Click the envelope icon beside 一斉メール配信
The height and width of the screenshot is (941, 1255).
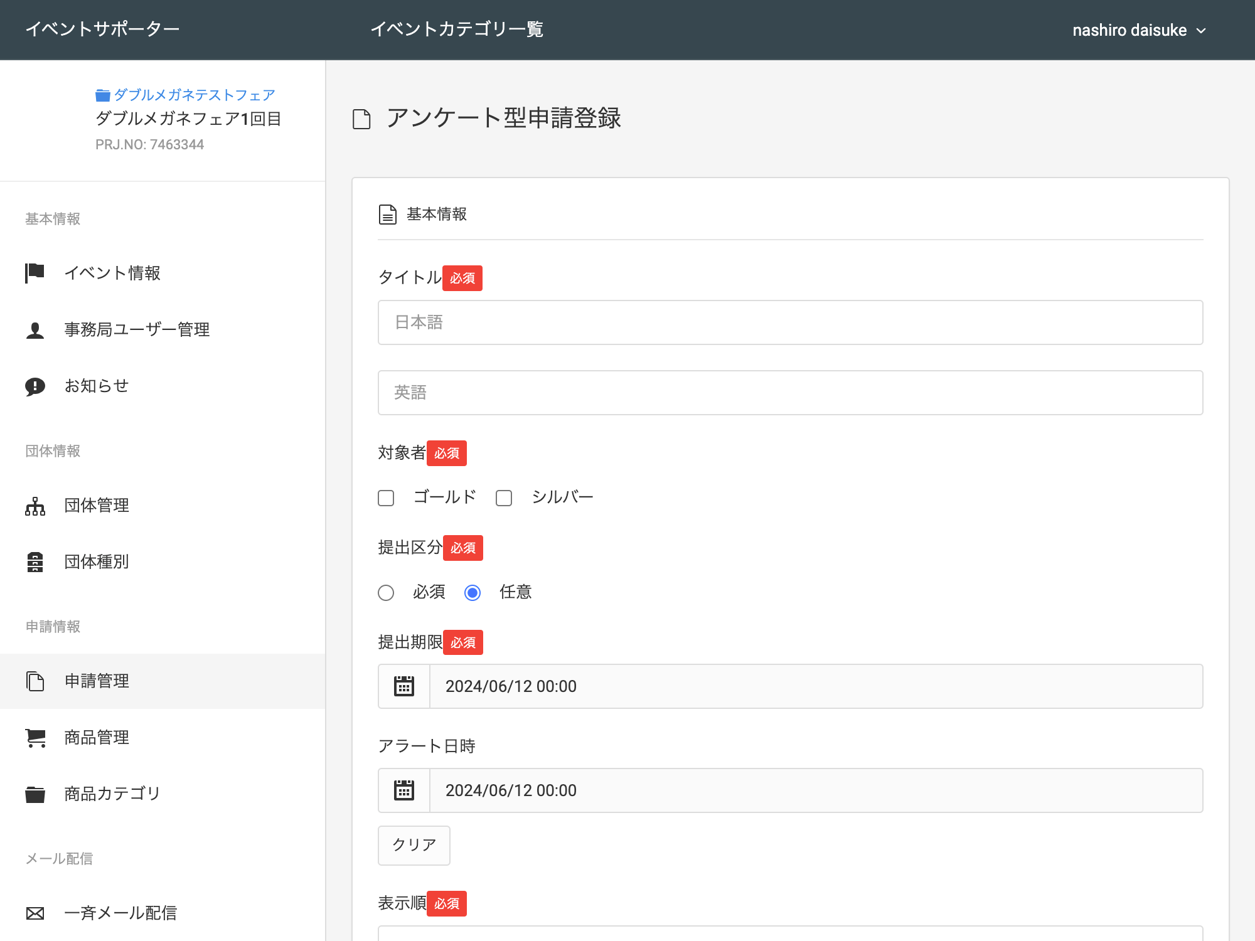tap(35, 913)
